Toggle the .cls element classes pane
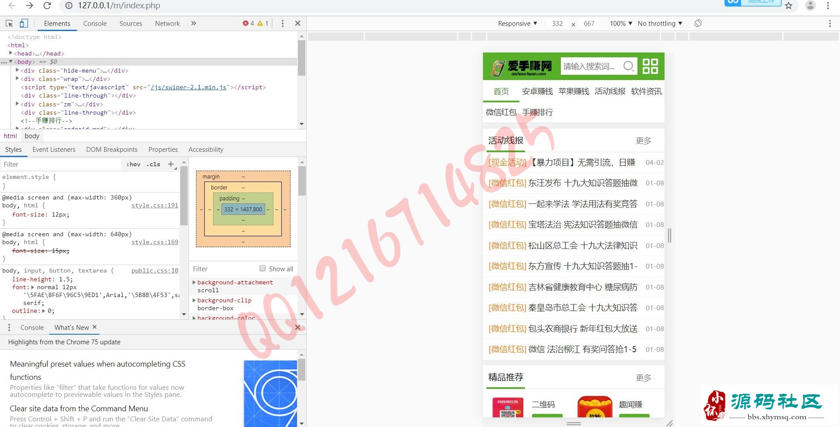This screenshot has width=840, height=427. [154, 164]
